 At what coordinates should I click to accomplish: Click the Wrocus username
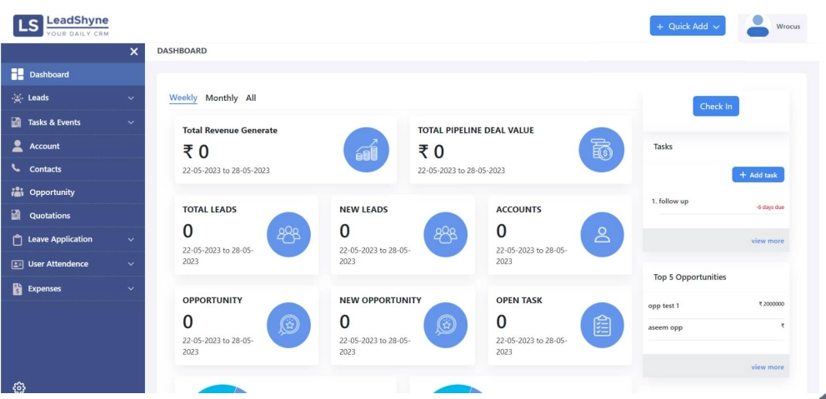(788, 27)
